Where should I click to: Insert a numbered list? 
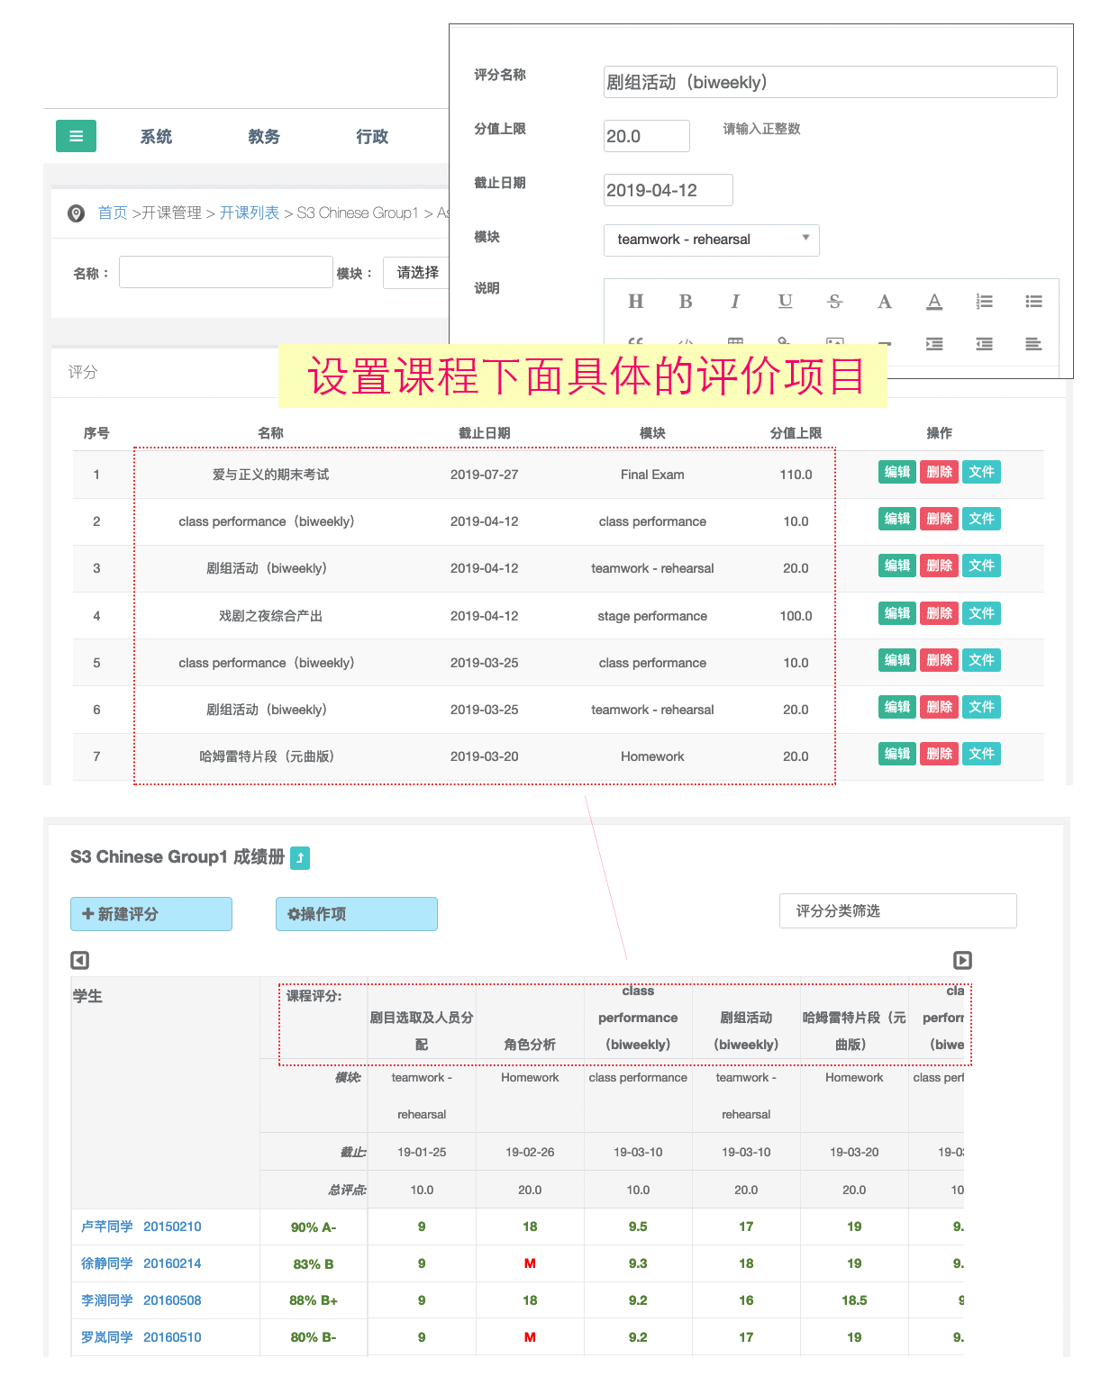pos(984,302)
